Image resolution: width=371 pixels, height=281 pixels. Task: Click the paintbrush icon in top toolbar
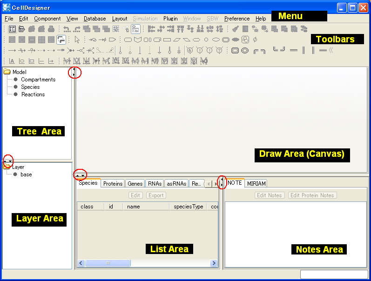click(x=235, y=29)
